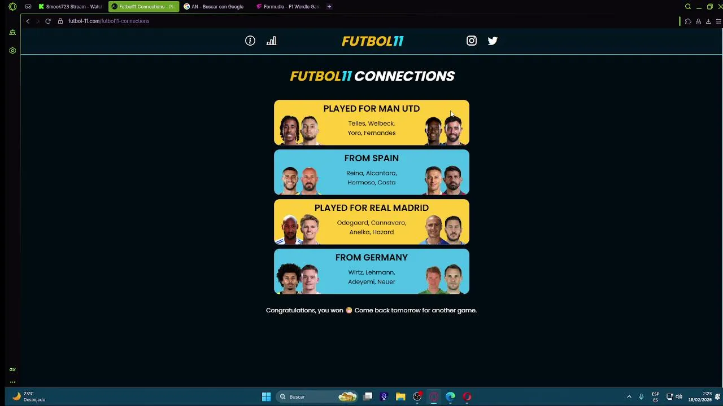Click the FUTBOL11 header logo

point(372,41)
